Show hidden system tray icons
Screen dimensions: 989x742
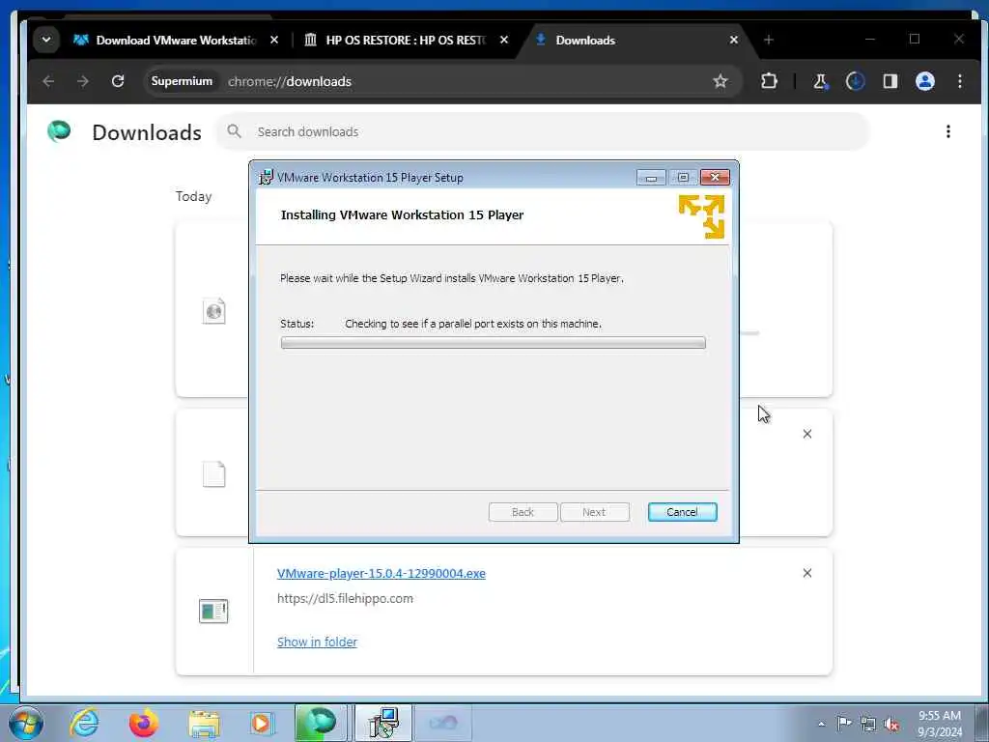tap(821, 724)
